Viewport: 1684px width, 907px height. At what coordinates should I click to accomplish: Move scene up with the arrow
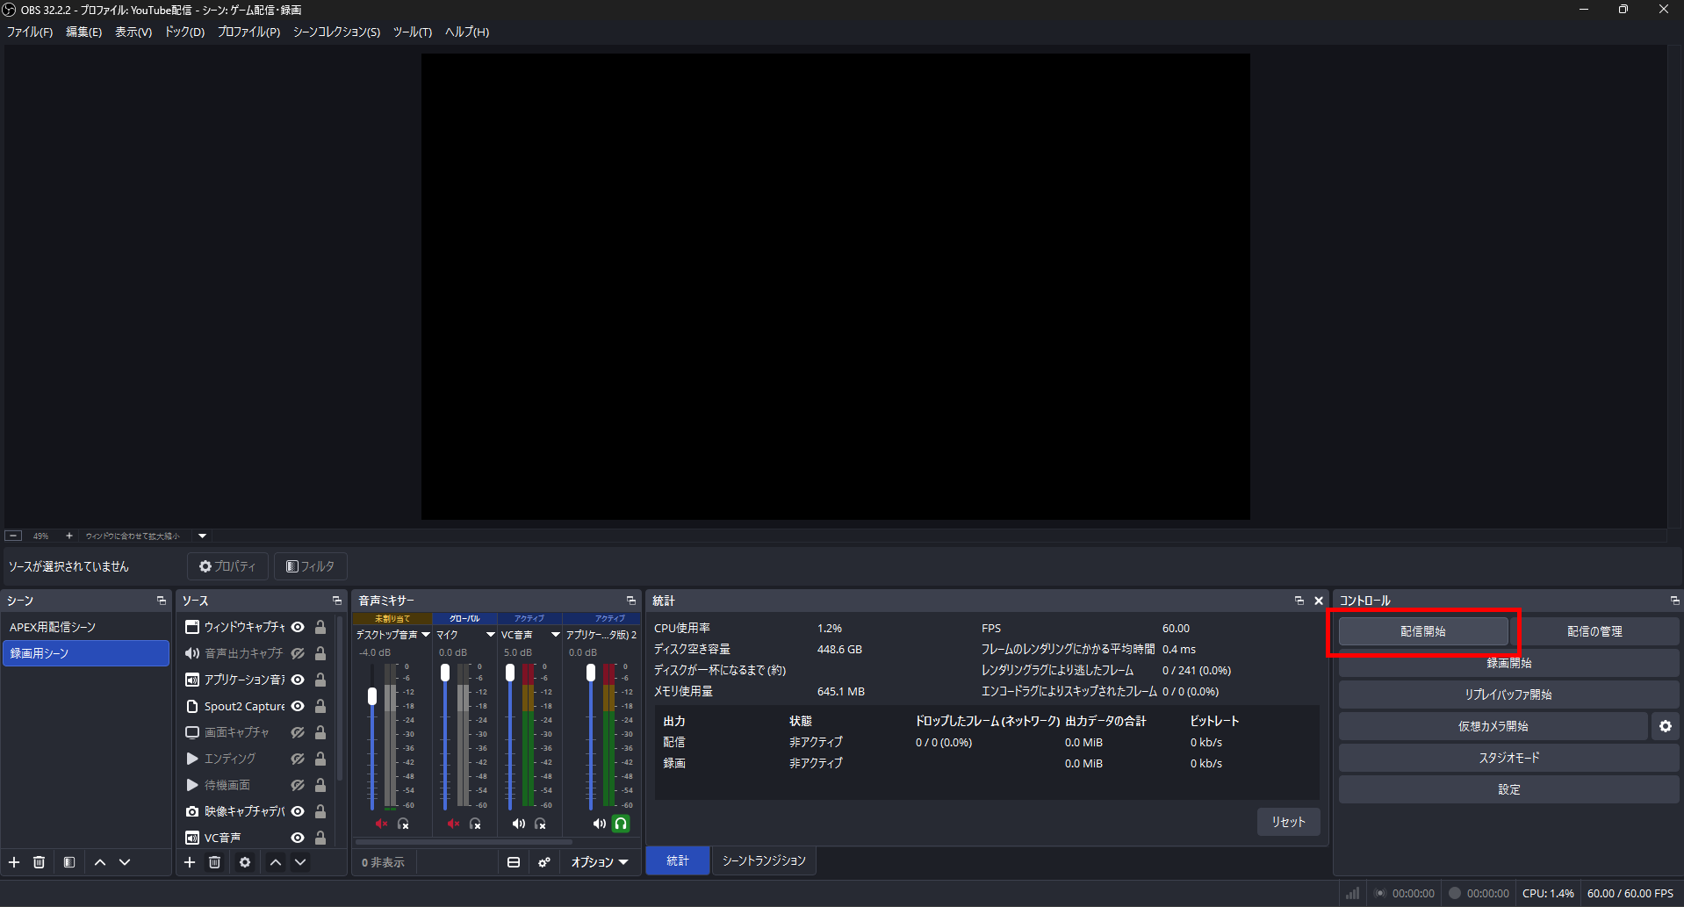100,862
